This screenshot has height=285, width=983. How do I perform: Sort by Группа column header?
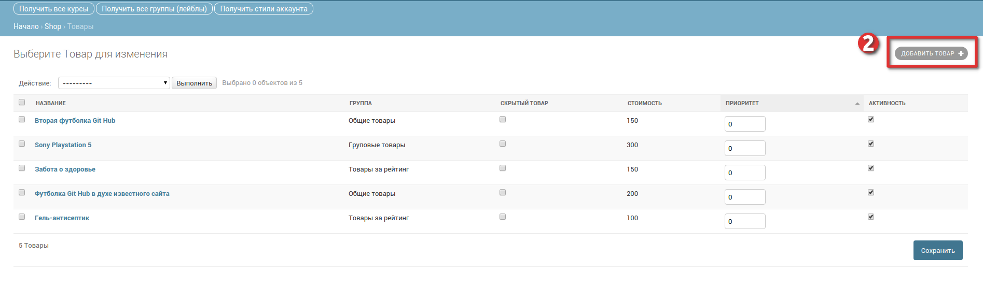[361, 103]
